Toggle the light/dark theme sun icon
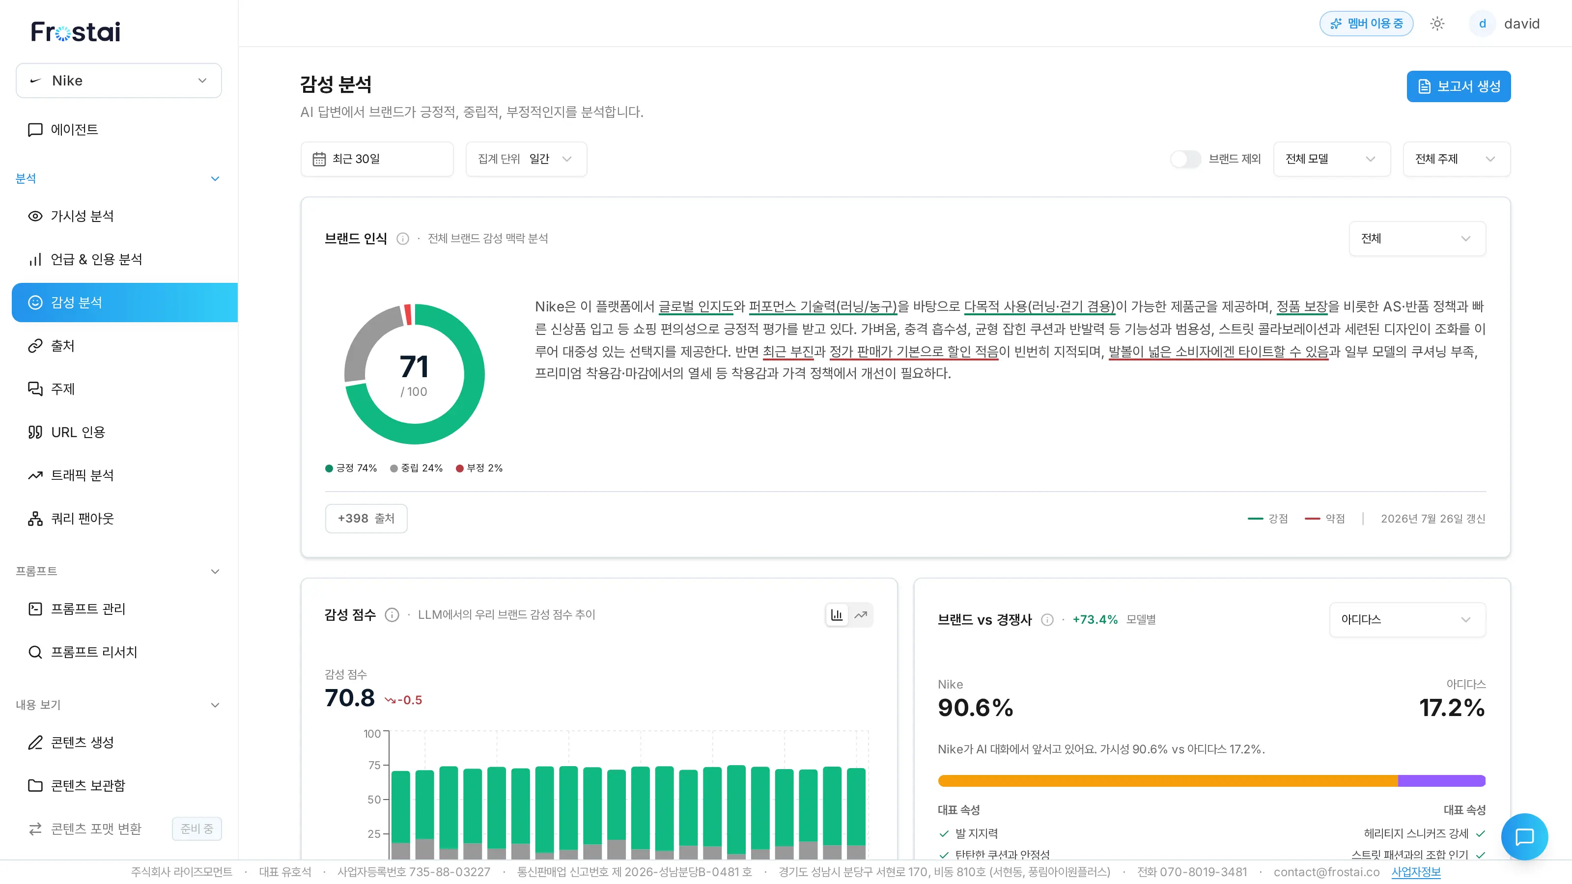 pyautogui.click(x=1437, y=24)
